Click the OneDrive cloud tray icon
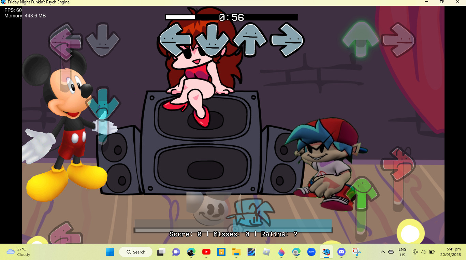The height and width of the screenshot is (260, 466). click(391, 252)
